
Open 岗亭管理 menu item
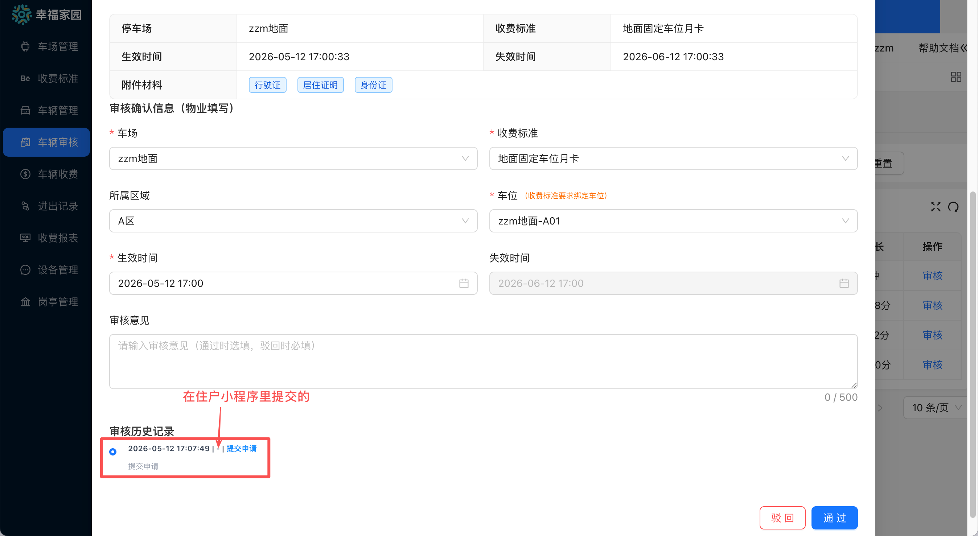[x=46, y=301]
